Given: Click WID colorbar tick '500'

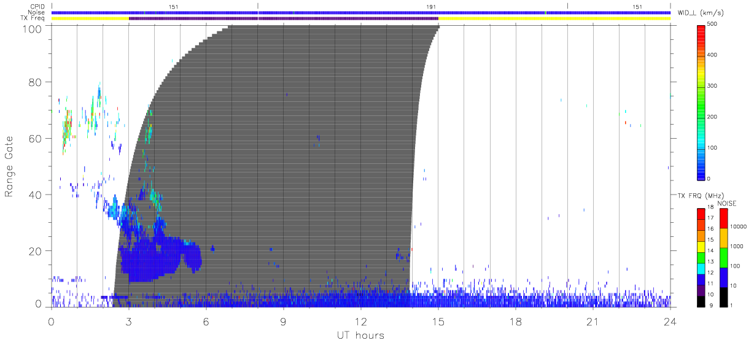Looking at the screenshot, I should (x=712, y=25).
